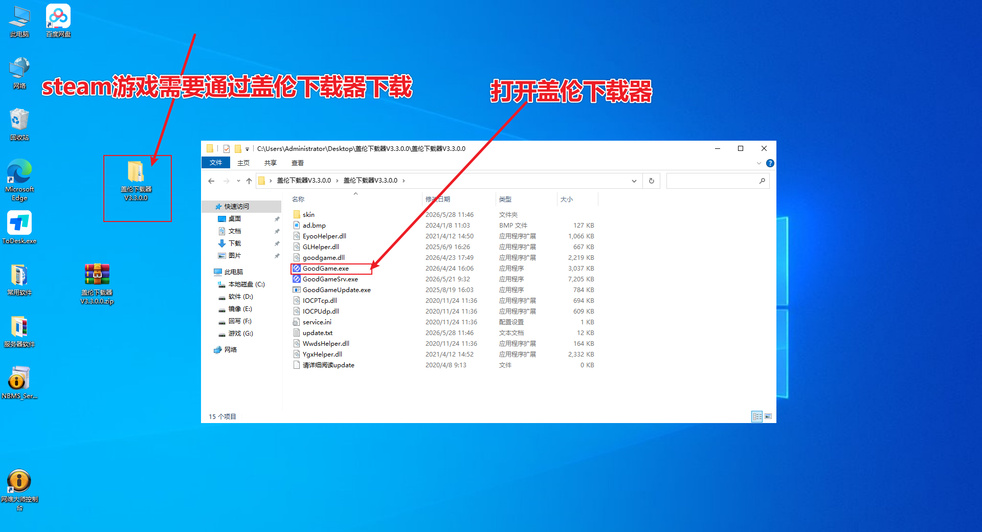
Task: Sort by 修改日期 column header
Action: point(438,199)
